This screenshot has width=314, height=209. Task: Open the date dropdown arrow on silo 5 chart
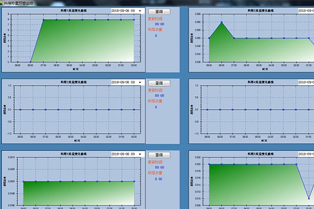tap(140, 155)
